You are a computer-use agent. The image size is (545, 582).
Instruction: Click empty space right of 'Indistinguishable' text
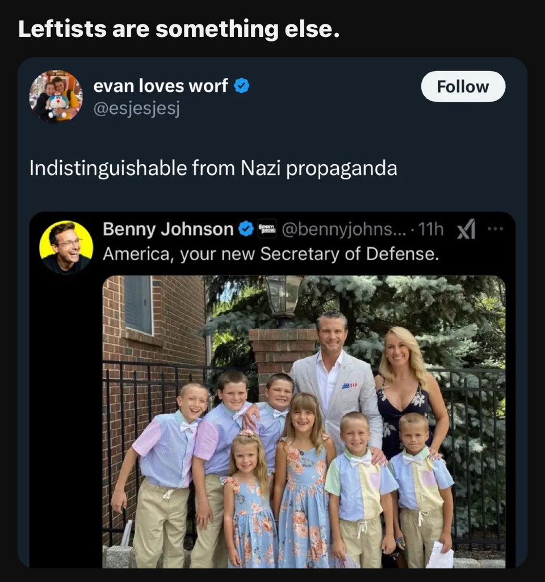460,168
